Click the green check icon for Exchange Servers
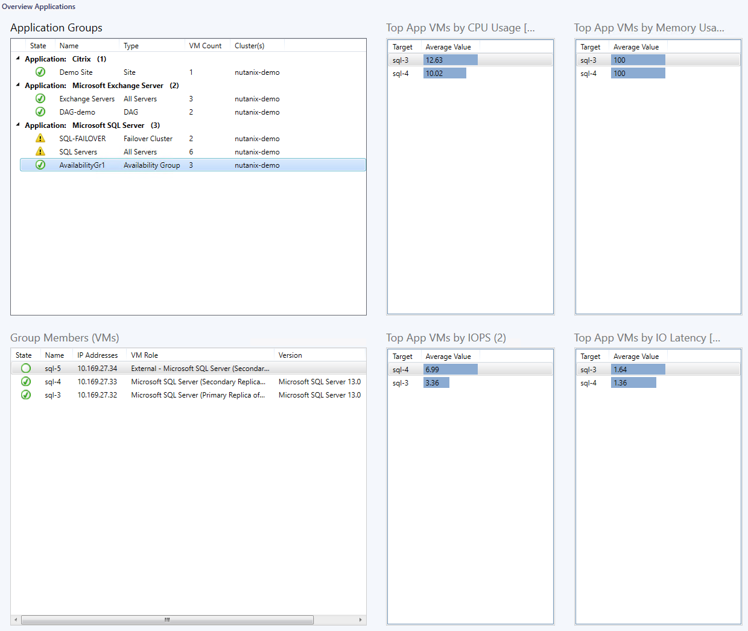 40,99
